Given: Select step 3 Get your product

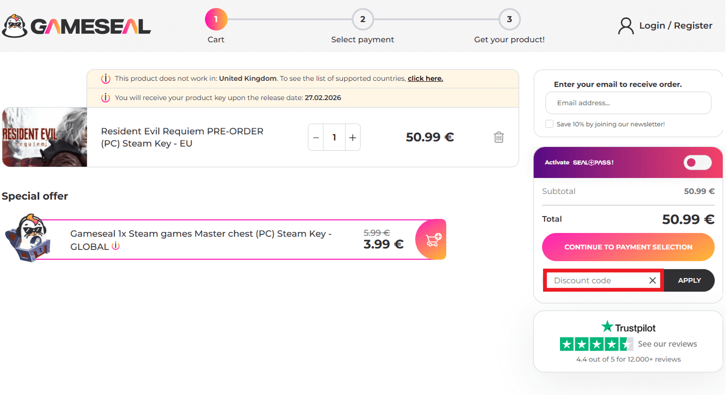Looking at the screenshot, I should coord(509,20).
